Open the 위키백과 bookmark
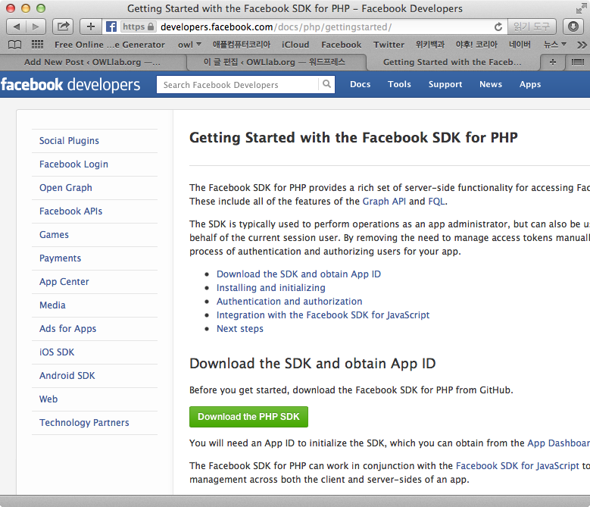 [430, 45]
